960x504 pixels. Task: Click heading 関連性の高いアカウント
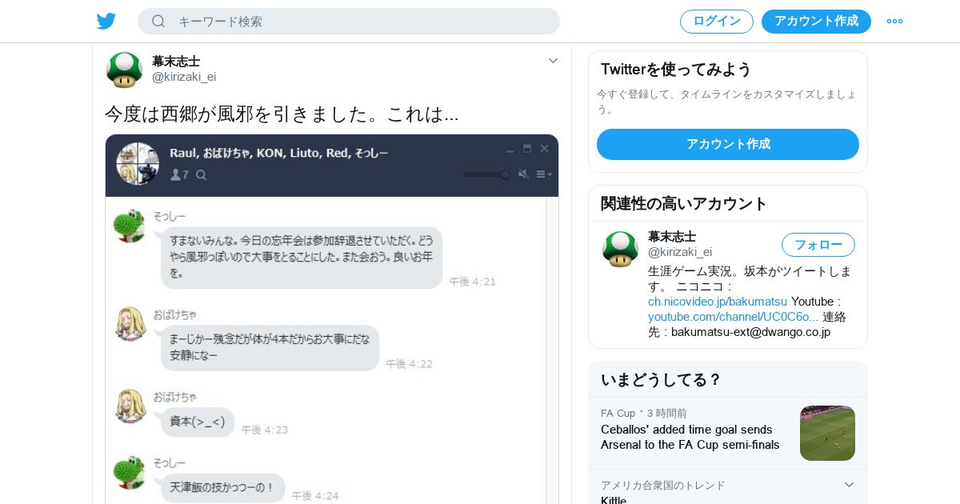click(684, 204)
